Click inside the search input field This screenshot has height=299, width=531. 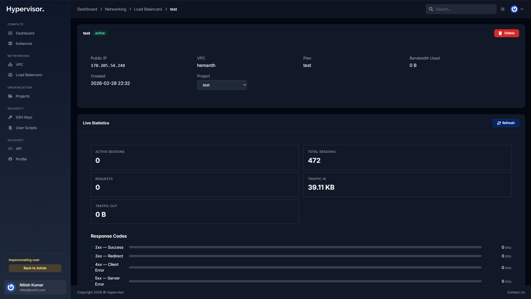(464, 9)
